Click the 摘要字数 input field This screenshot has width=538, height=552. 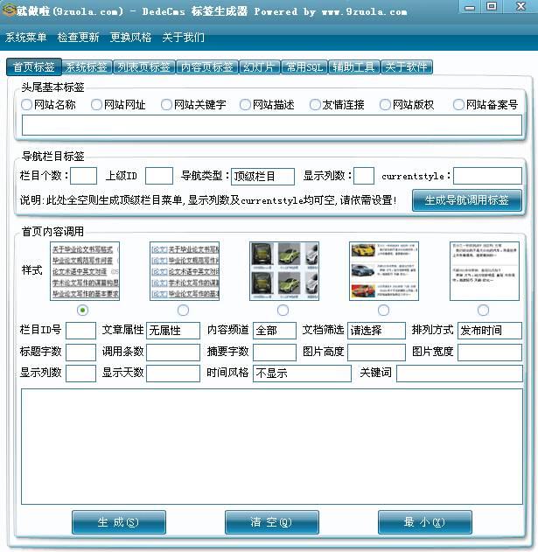click(275, 353)
